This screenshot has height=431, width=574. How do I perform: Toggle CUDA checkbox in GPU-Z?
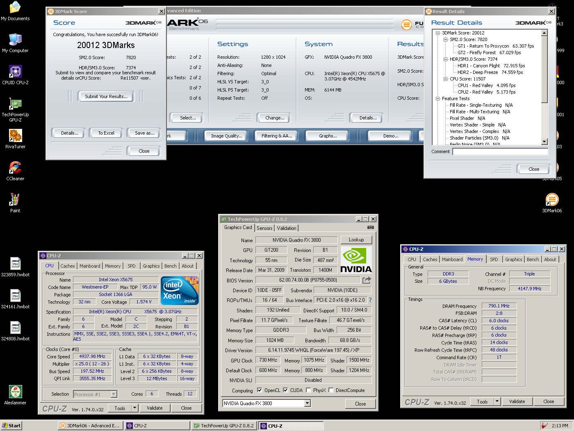tap(285, 390)
